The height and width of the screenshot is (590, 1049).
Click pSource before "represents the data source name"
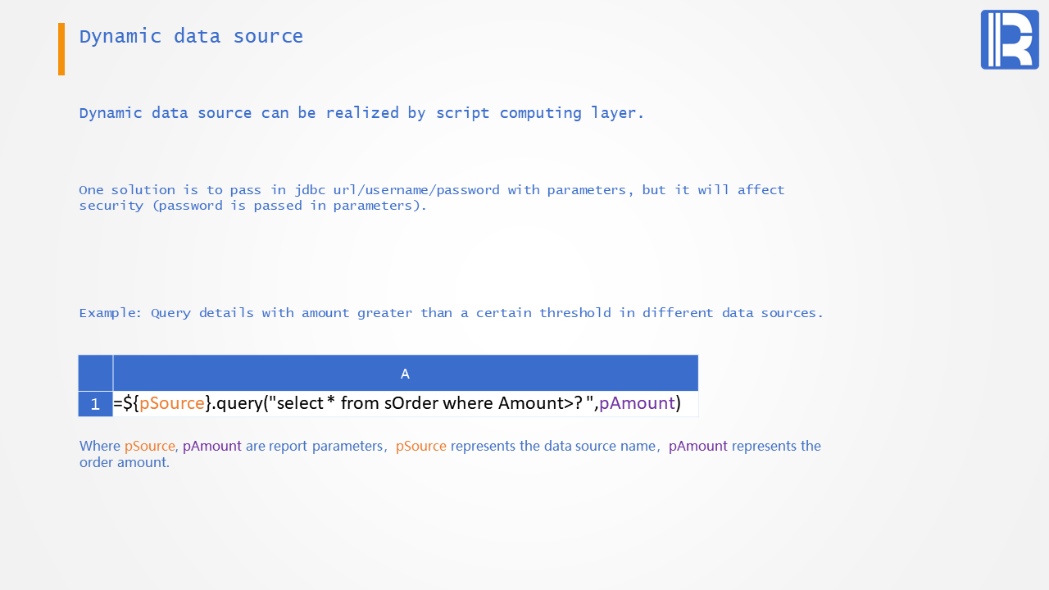pos(420,447)
